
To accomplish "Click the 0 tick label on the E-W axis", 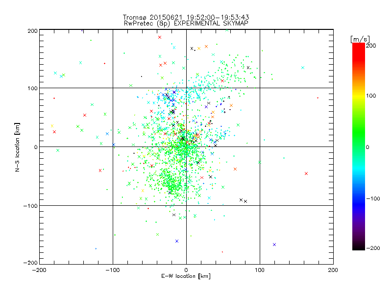I will pos(186,270).
